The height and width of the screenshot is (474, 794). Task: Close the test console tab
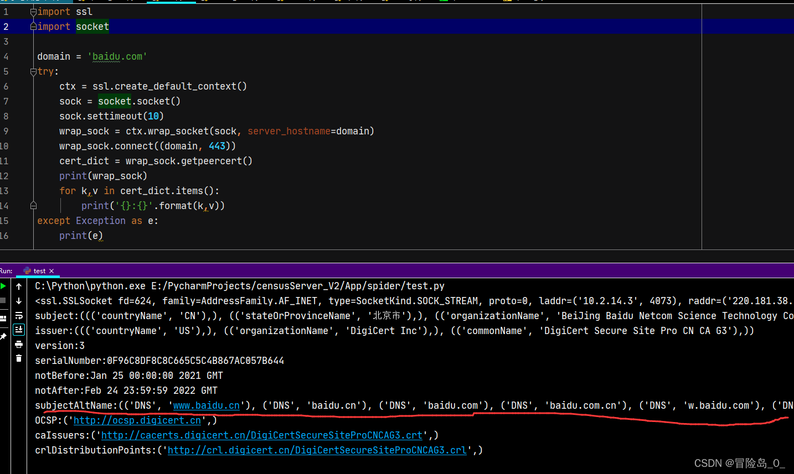[x=51, y=271]
